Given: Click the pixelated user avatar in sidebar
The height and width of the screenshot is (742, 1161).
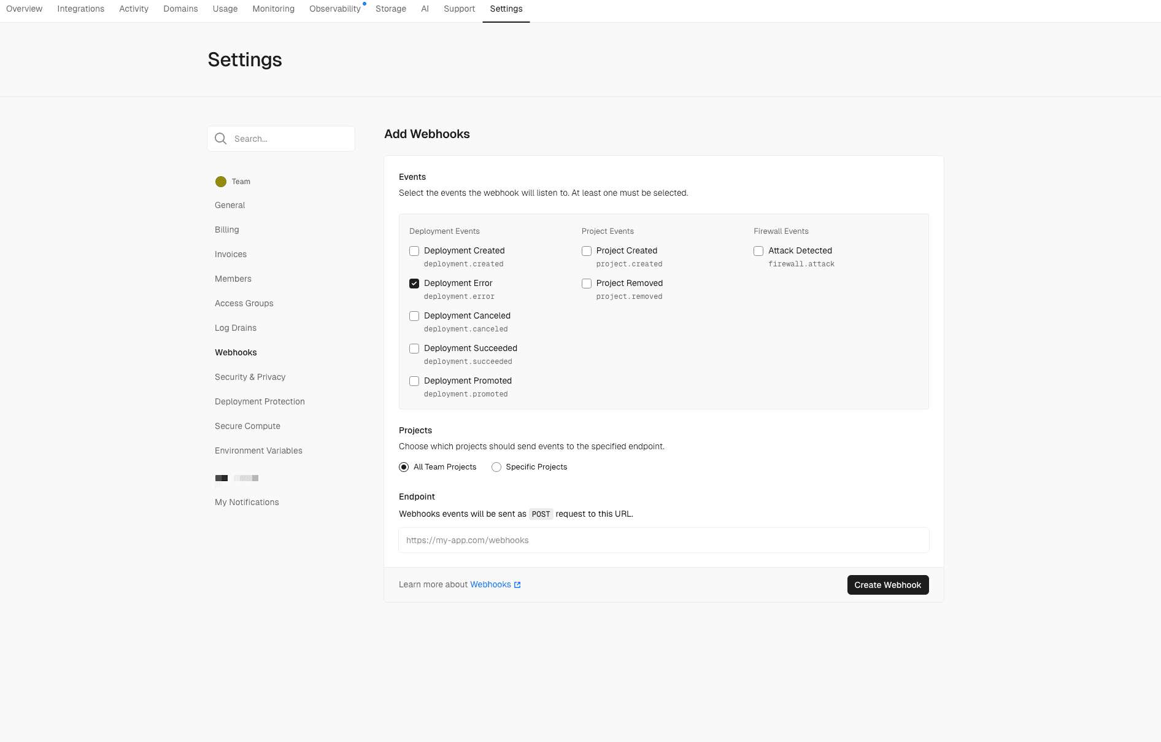Looking at the screenshot, I should tap(222, 478).
